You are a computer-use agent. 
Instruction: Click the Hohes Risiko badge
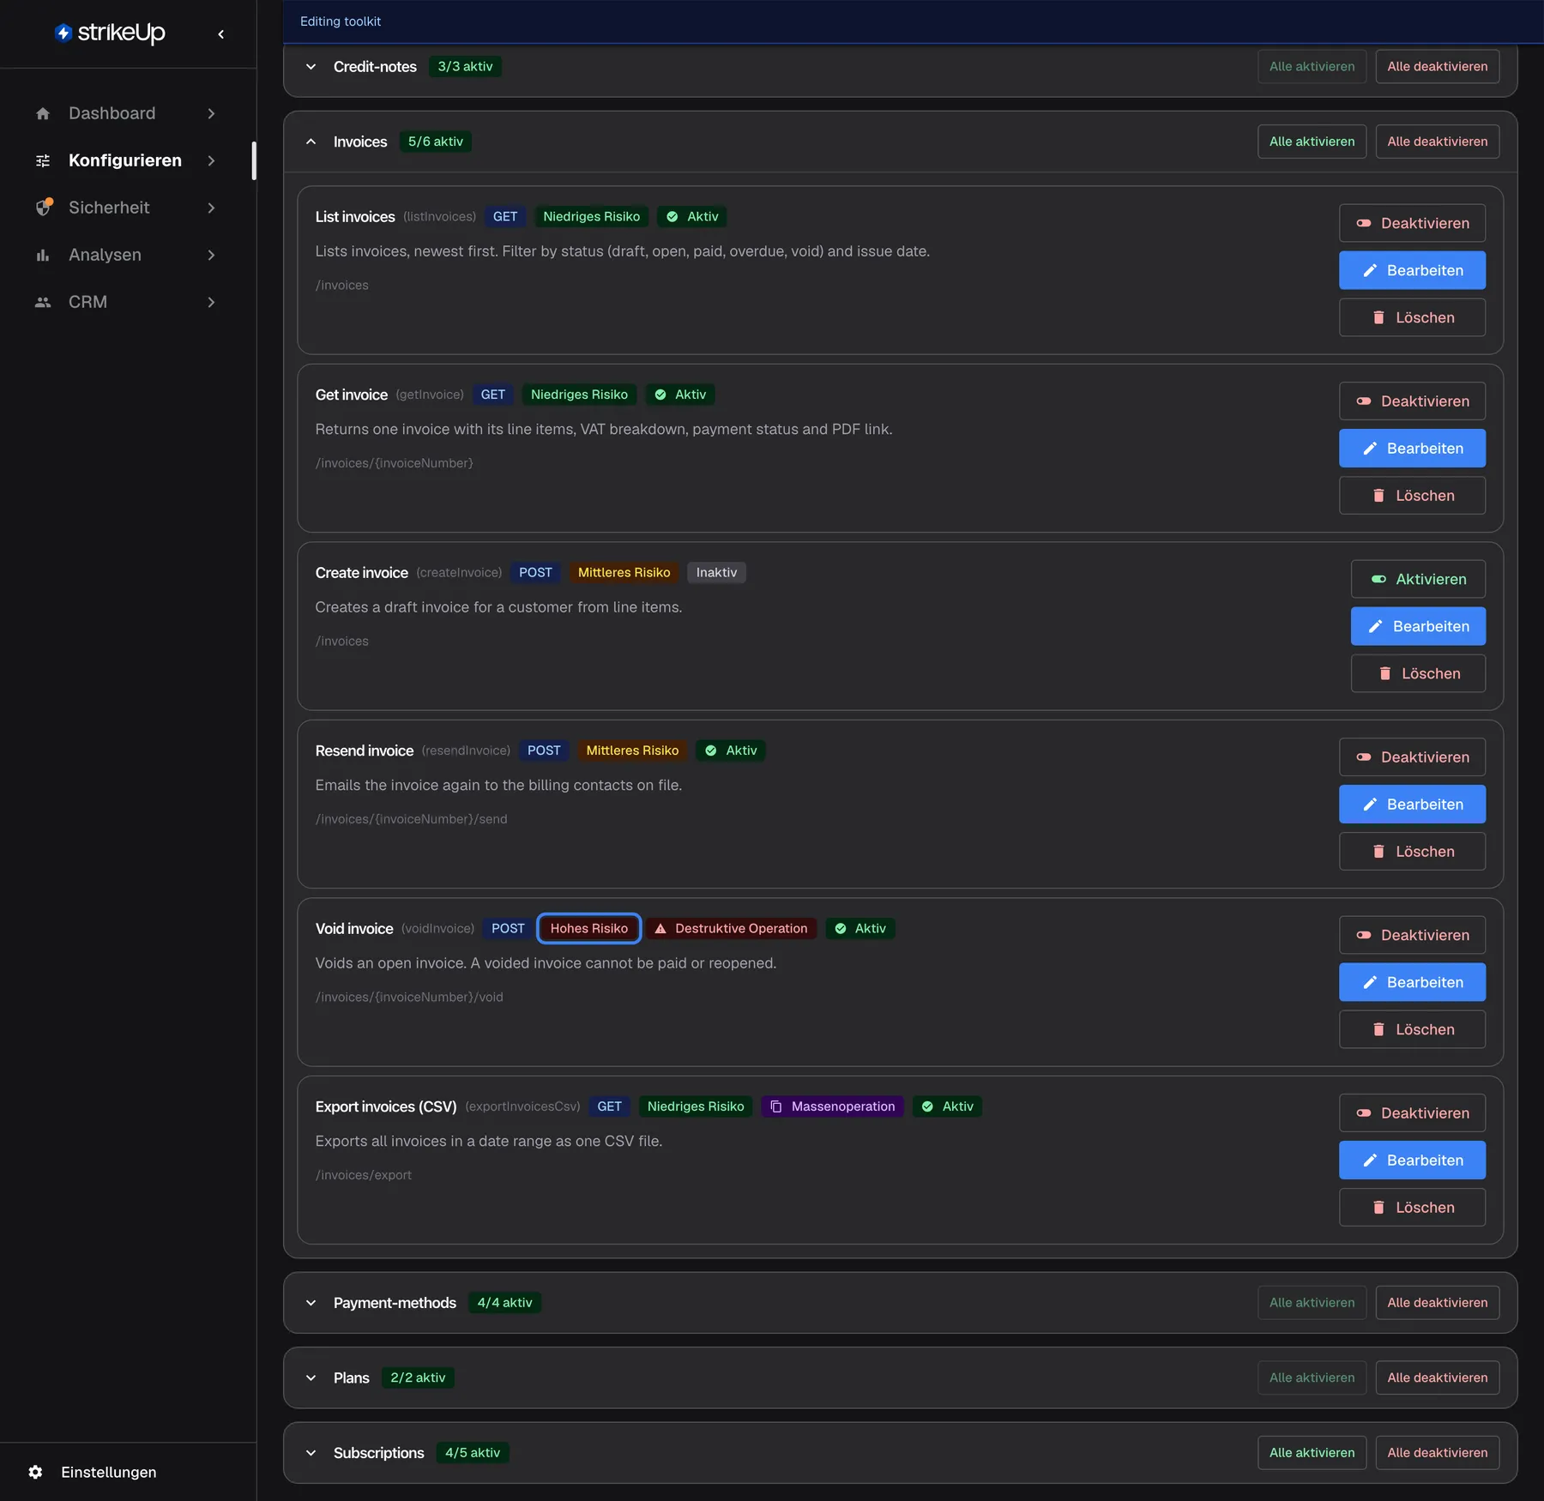[x=589, y=929]
